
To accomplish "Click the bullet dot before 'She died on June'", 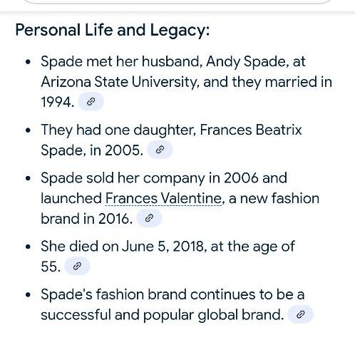I will (x=28, y=247).
